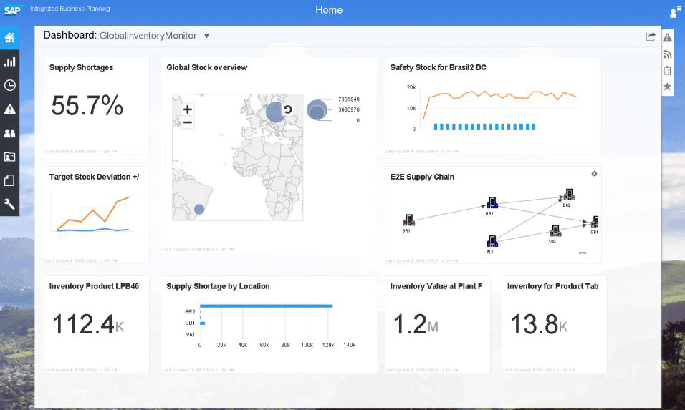Screen dimensions: 685x410
Task: Open the contact card sidebar icon
Action: click(x=9, y=157)
